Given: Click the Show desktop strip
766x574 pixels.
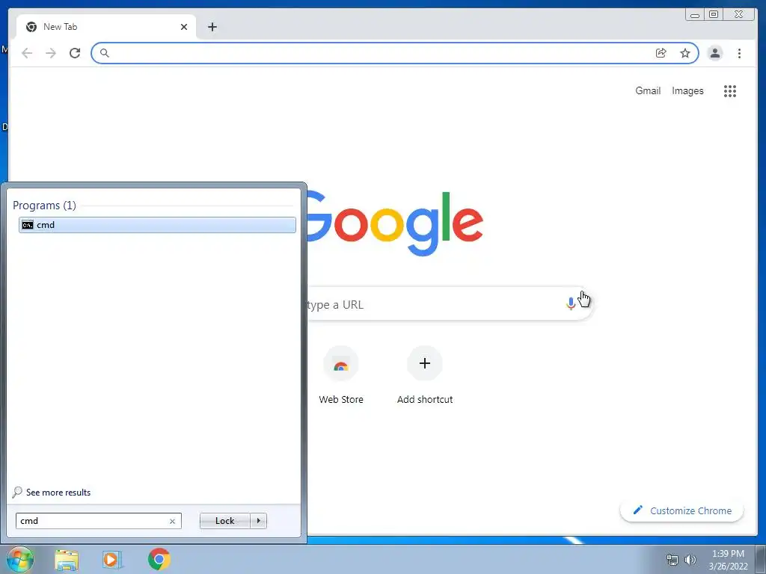Looking at the screenshot, I should click(761, 559).
